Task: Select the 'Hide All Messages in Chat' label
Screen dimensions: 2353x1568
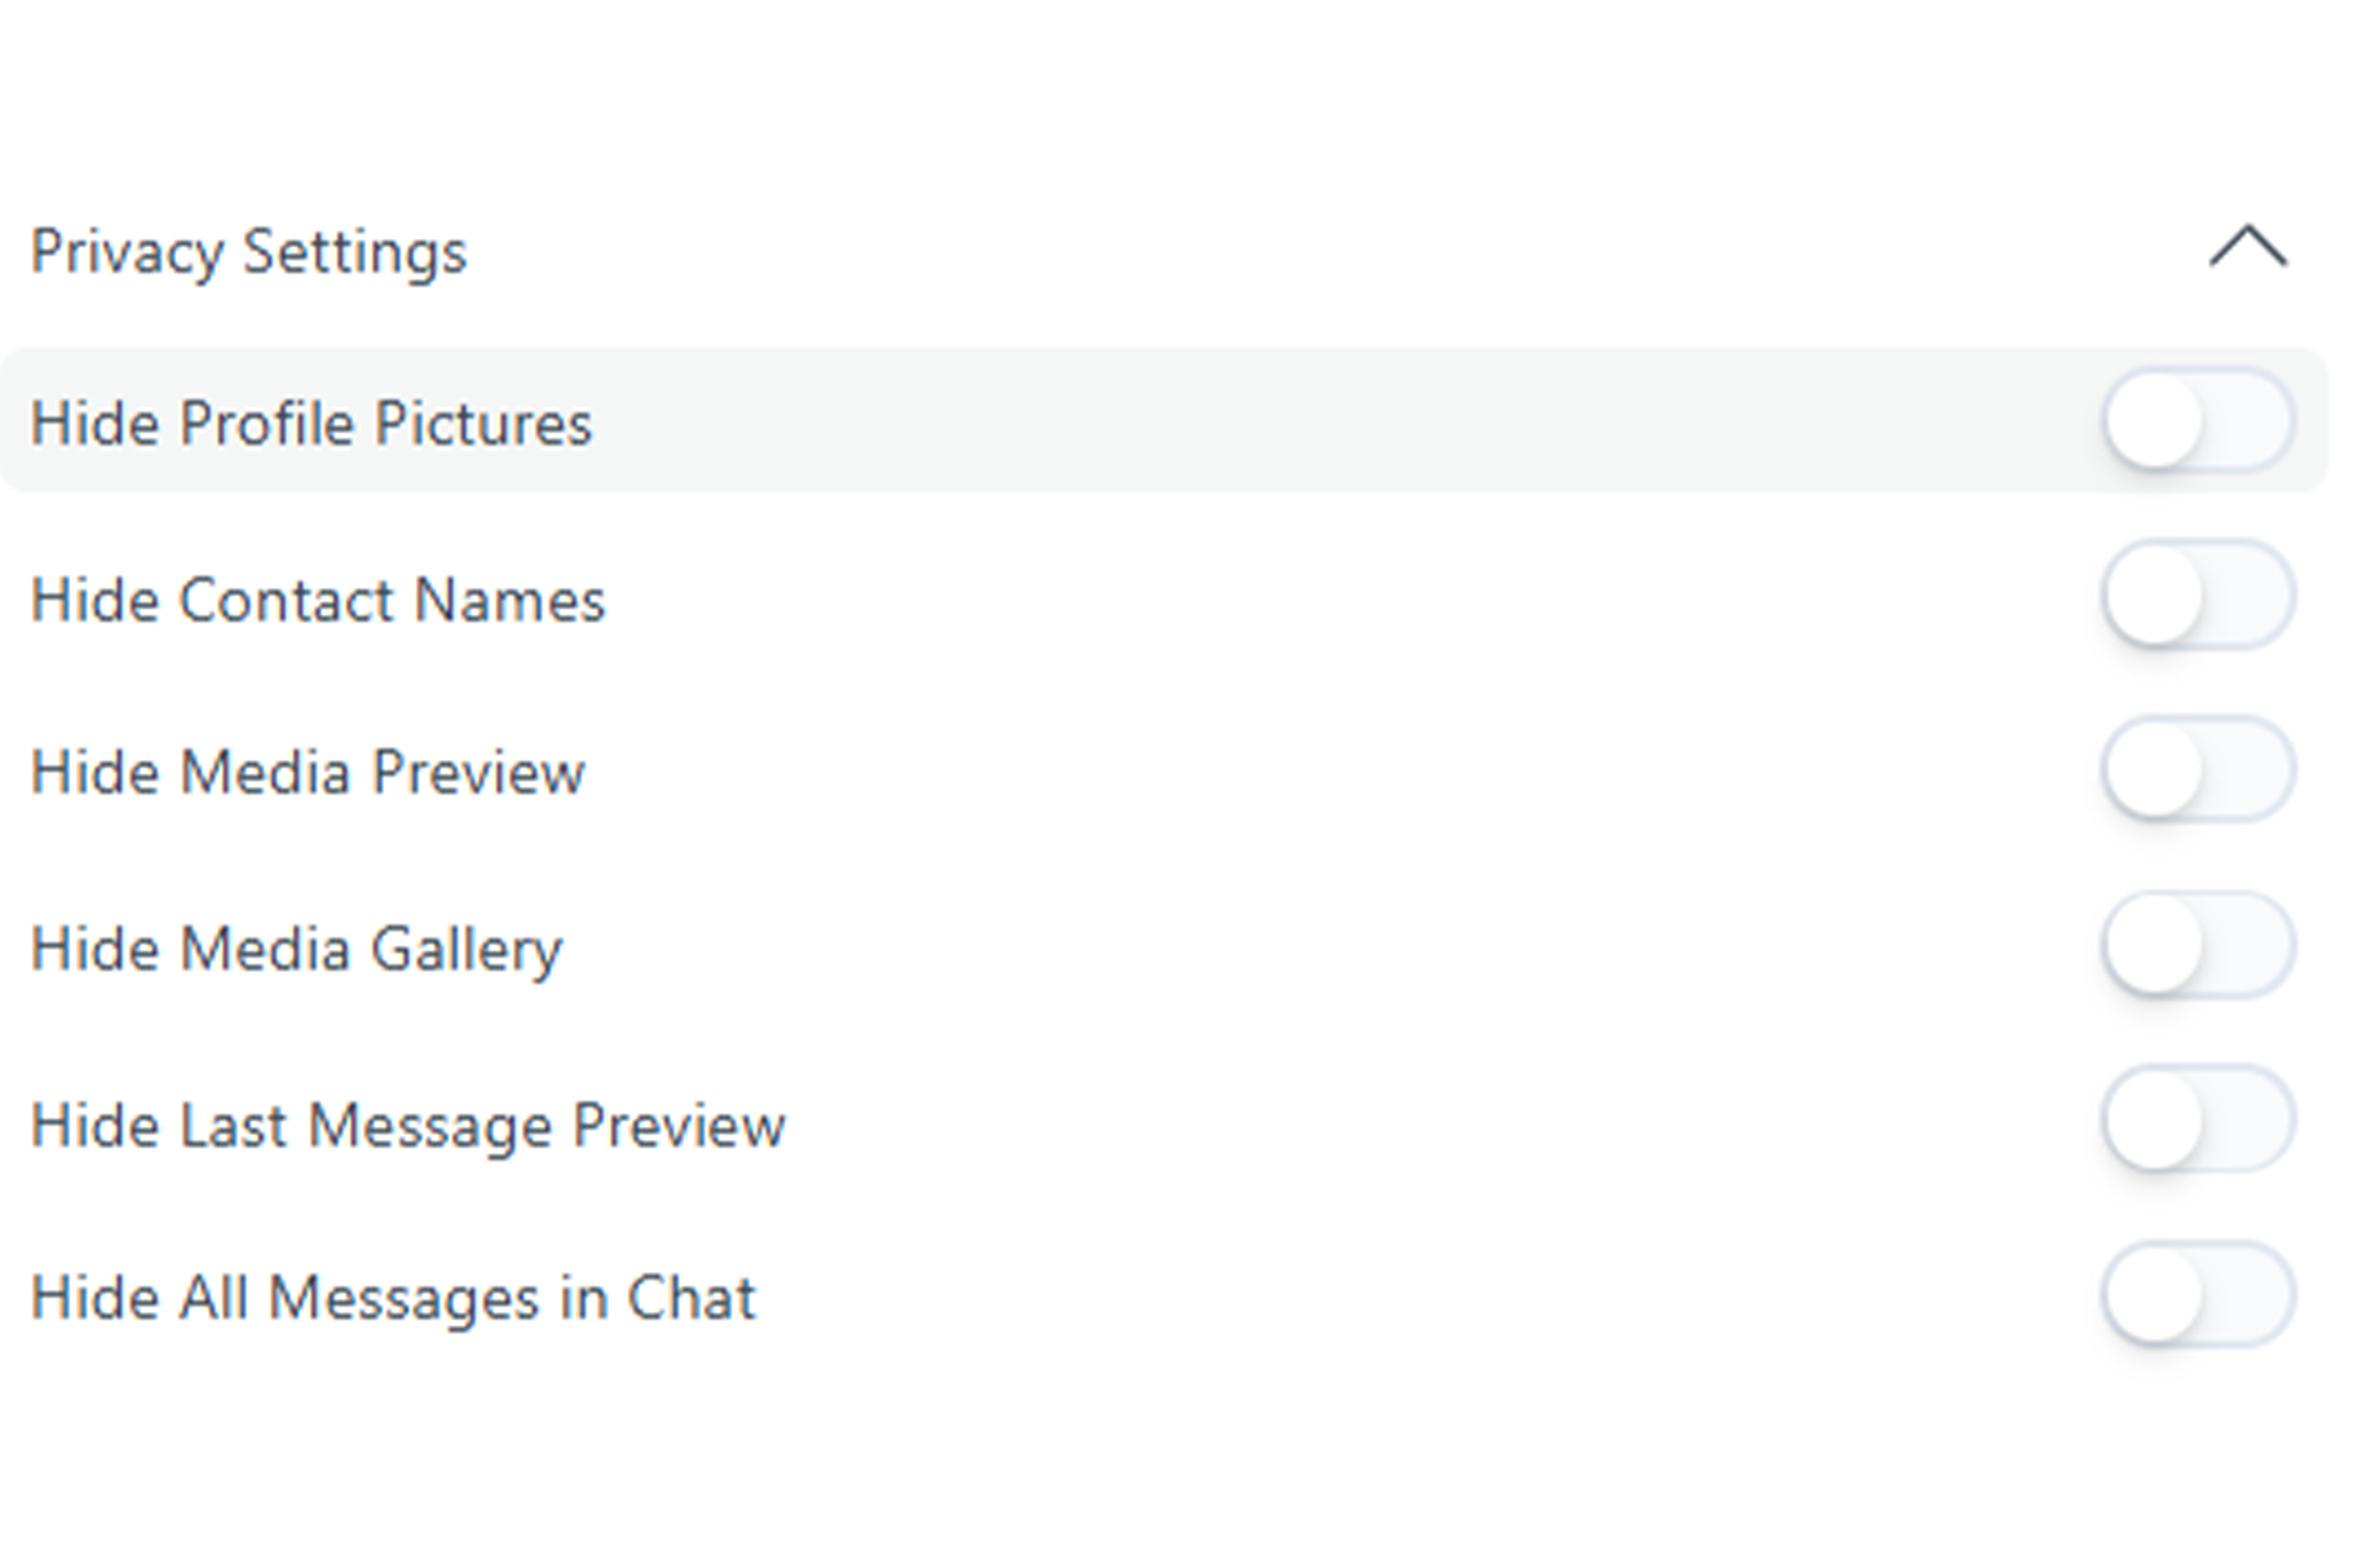Action: point(393,1298)
